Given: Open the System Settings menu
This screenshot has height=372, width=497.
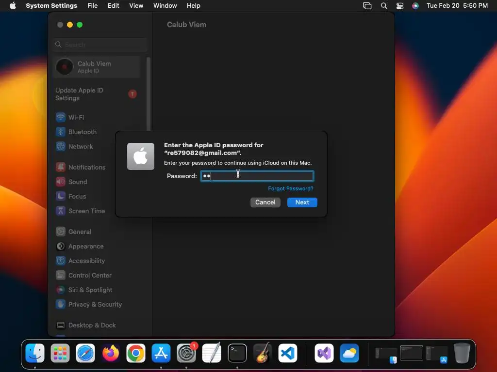Looking at the screenshot, I should 51,6.
